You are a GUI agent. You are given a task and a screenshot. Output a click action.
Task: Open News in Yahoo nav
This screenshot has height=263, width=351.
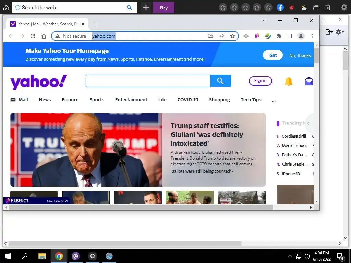coord(45,100)
